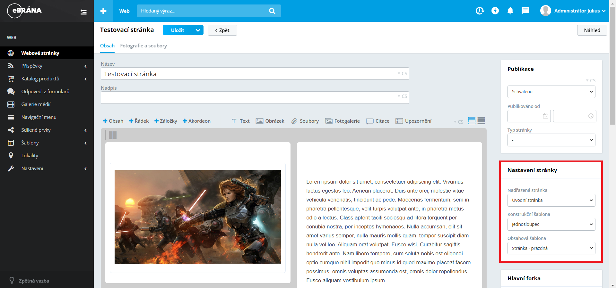Open the Náhled preview
The height and width of the screenshot is (288, 616).
(x=592, y=30)
